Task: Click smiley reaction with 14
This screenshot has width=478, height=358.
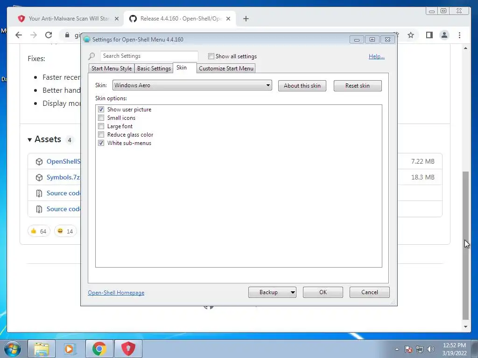Action: tap(65, 231)
